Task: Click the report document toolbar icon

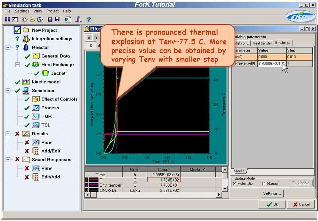Action: point(68,20)
